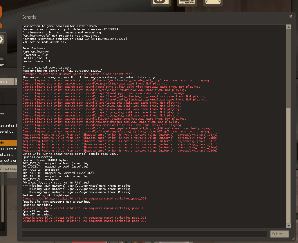Click the Advanced button in options

[8, 169]
